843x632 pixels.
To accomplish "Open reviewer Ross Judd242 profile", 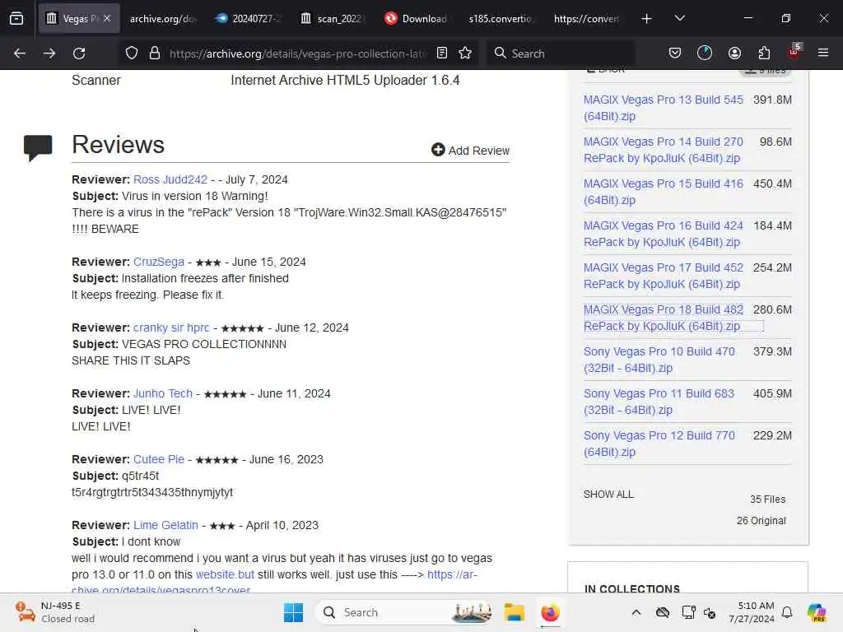I will (x=170, y=179).
